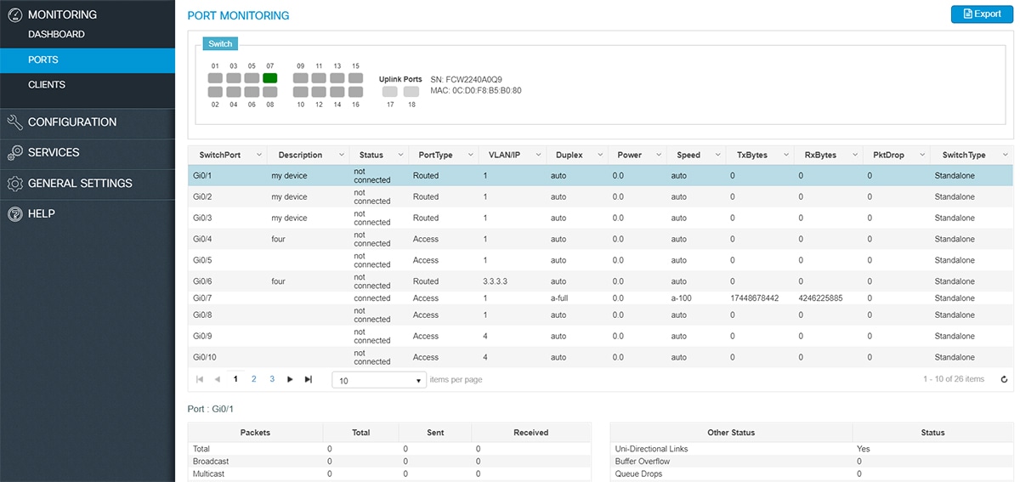Click the Services gears icon
The image size is (1020, 482).
click(14, 153)
